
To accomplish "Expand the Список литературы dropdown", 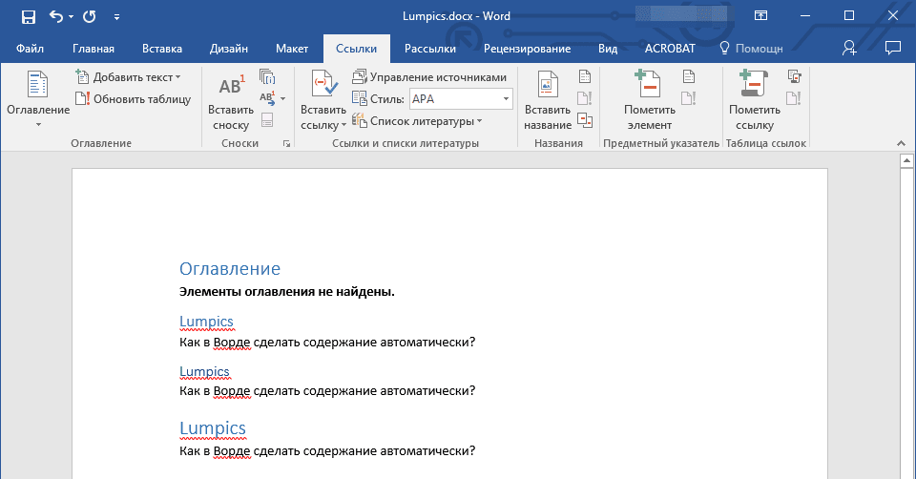I will [x=417, y=121].
